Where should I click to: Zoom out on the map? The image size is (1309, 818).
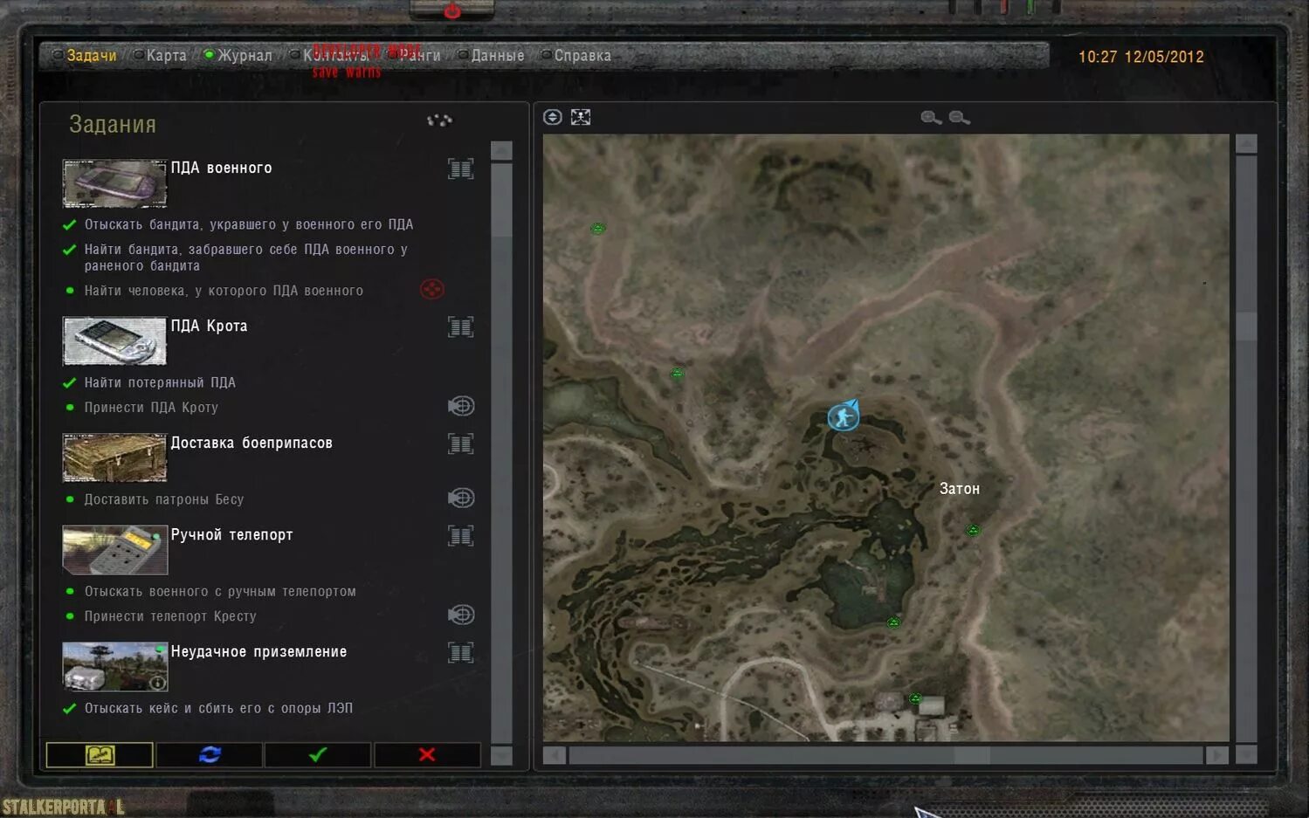tap(959, 117)
